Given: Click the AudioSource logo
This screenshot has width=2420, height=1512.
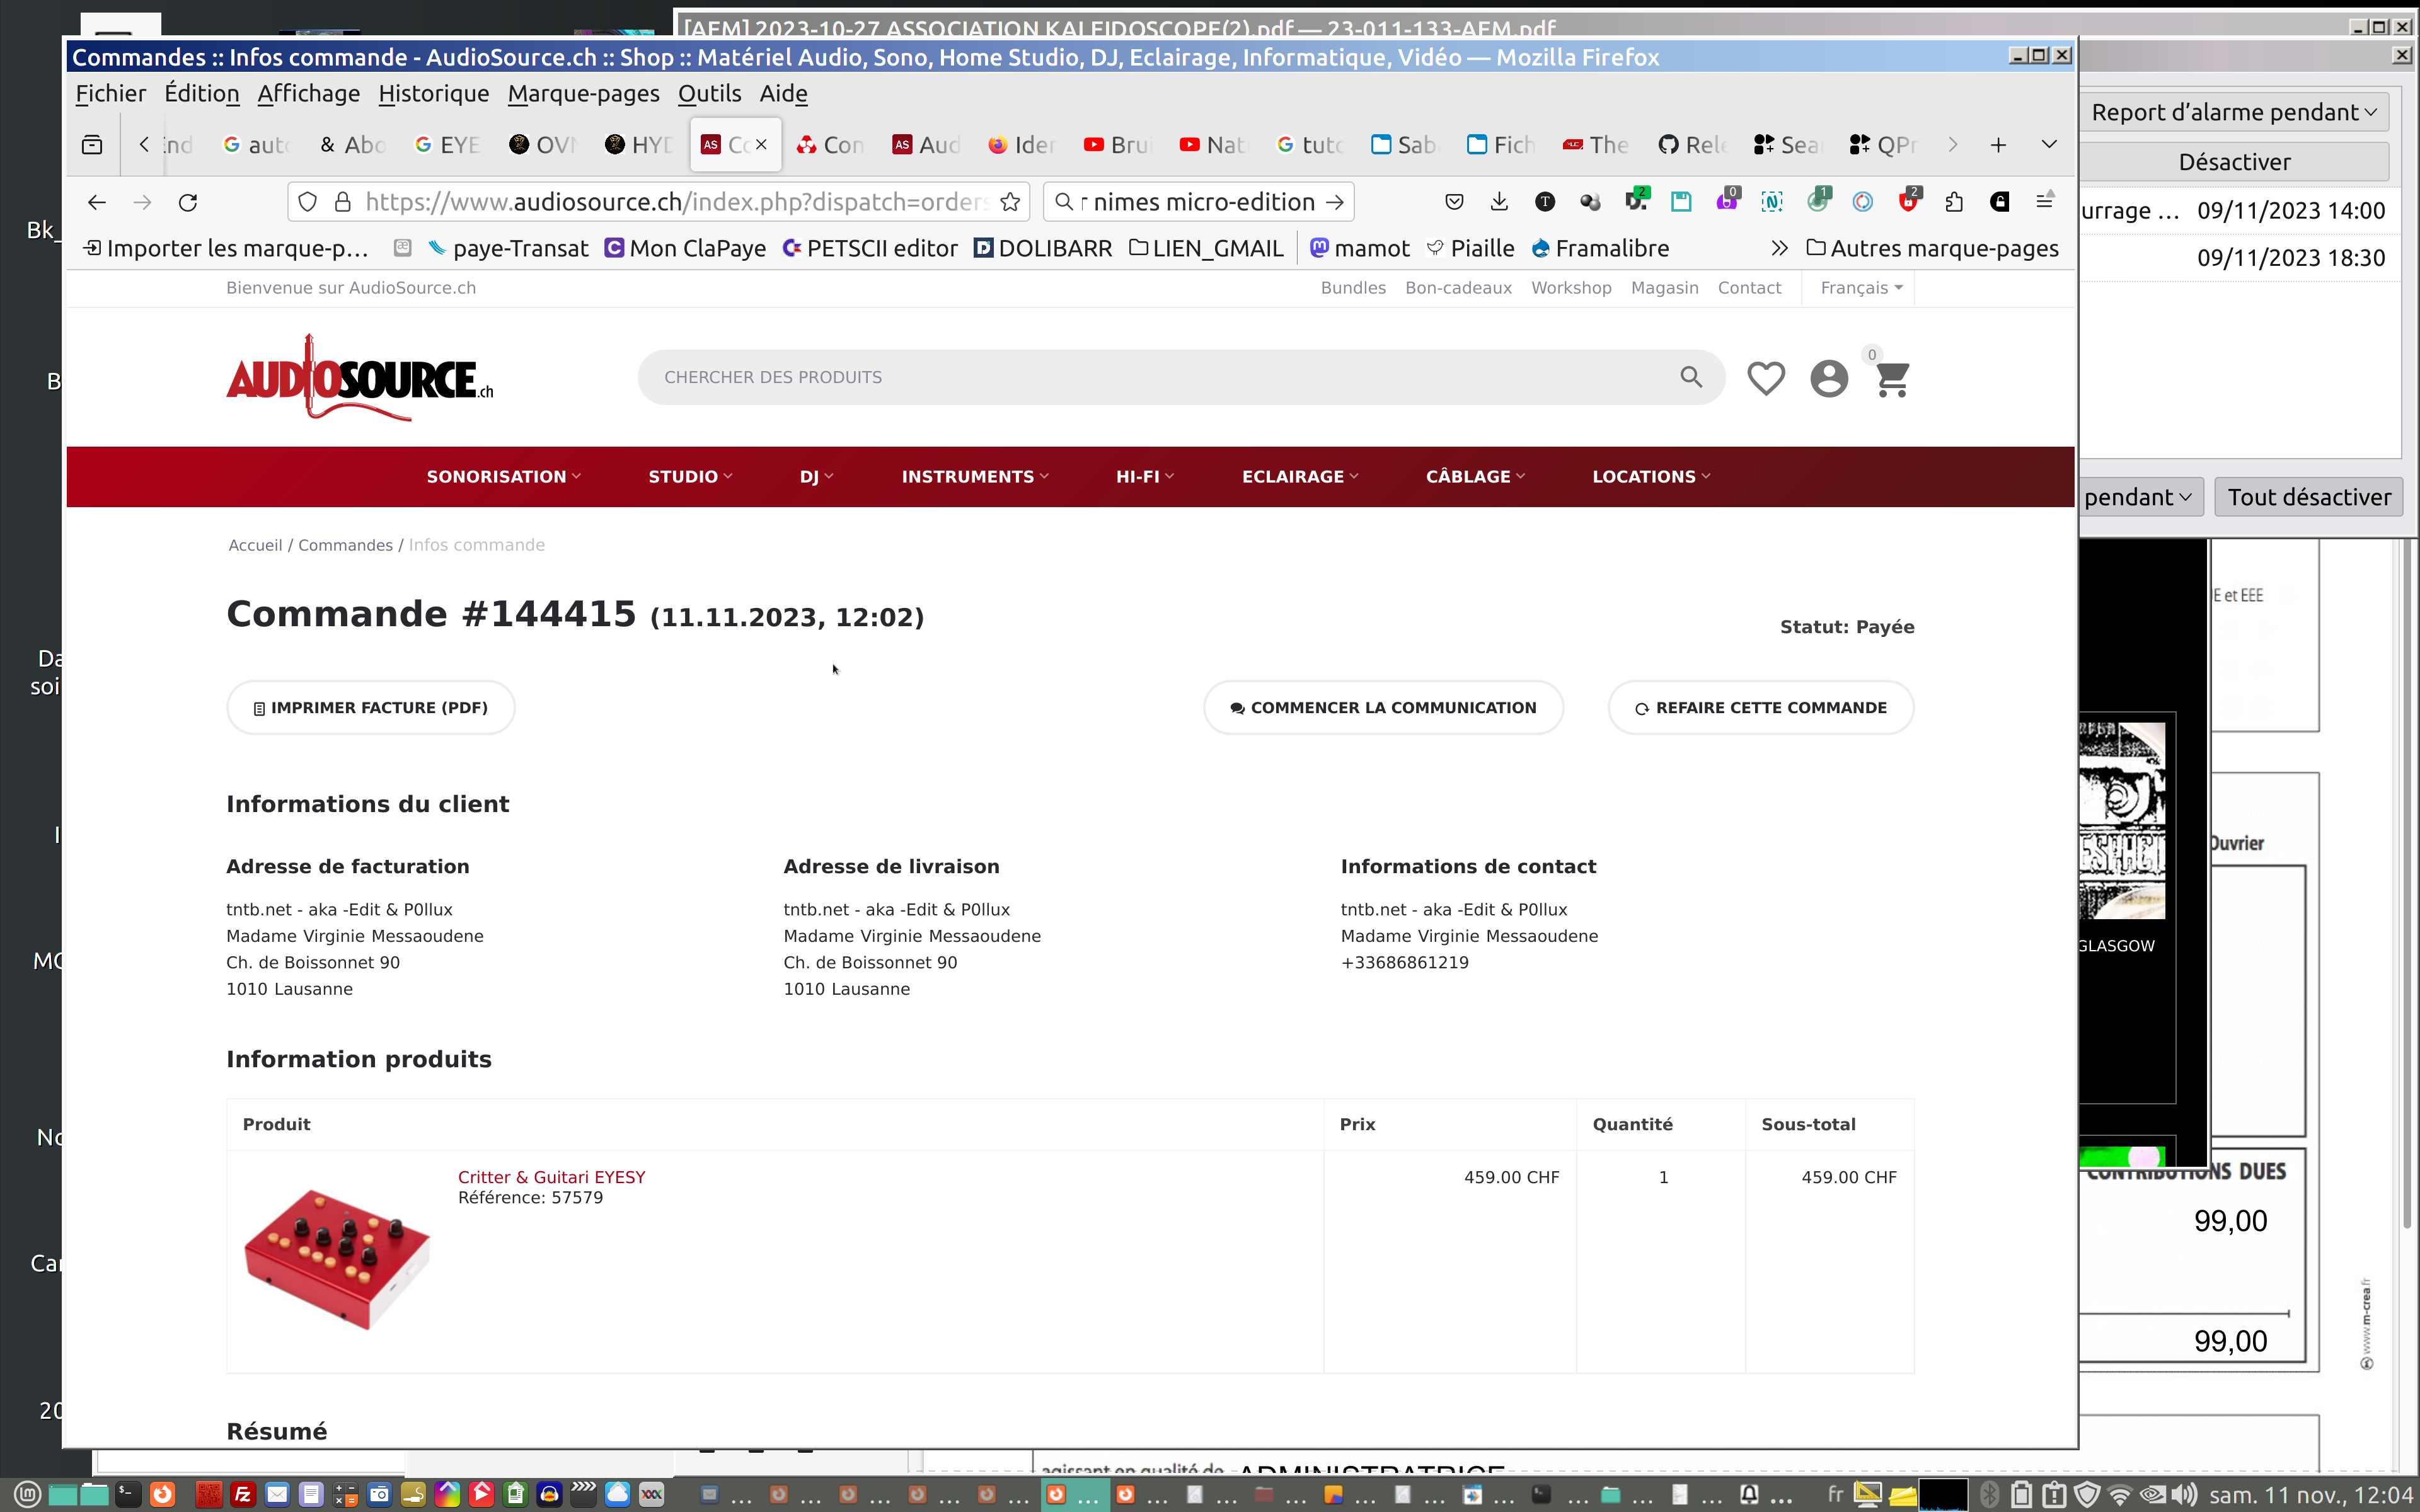Looking at the screenshot, I should [359, 379].
